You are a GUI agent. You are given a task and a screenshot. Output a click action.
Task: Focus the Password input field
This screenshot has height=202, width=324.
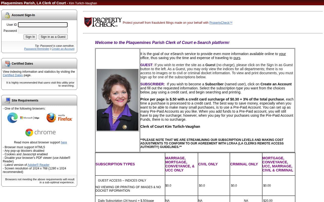click(x=43, y=31)
